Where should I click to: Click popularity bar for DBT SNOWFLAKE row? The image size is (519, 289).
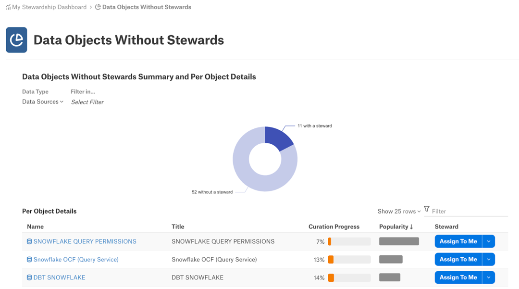click(390, 277)
